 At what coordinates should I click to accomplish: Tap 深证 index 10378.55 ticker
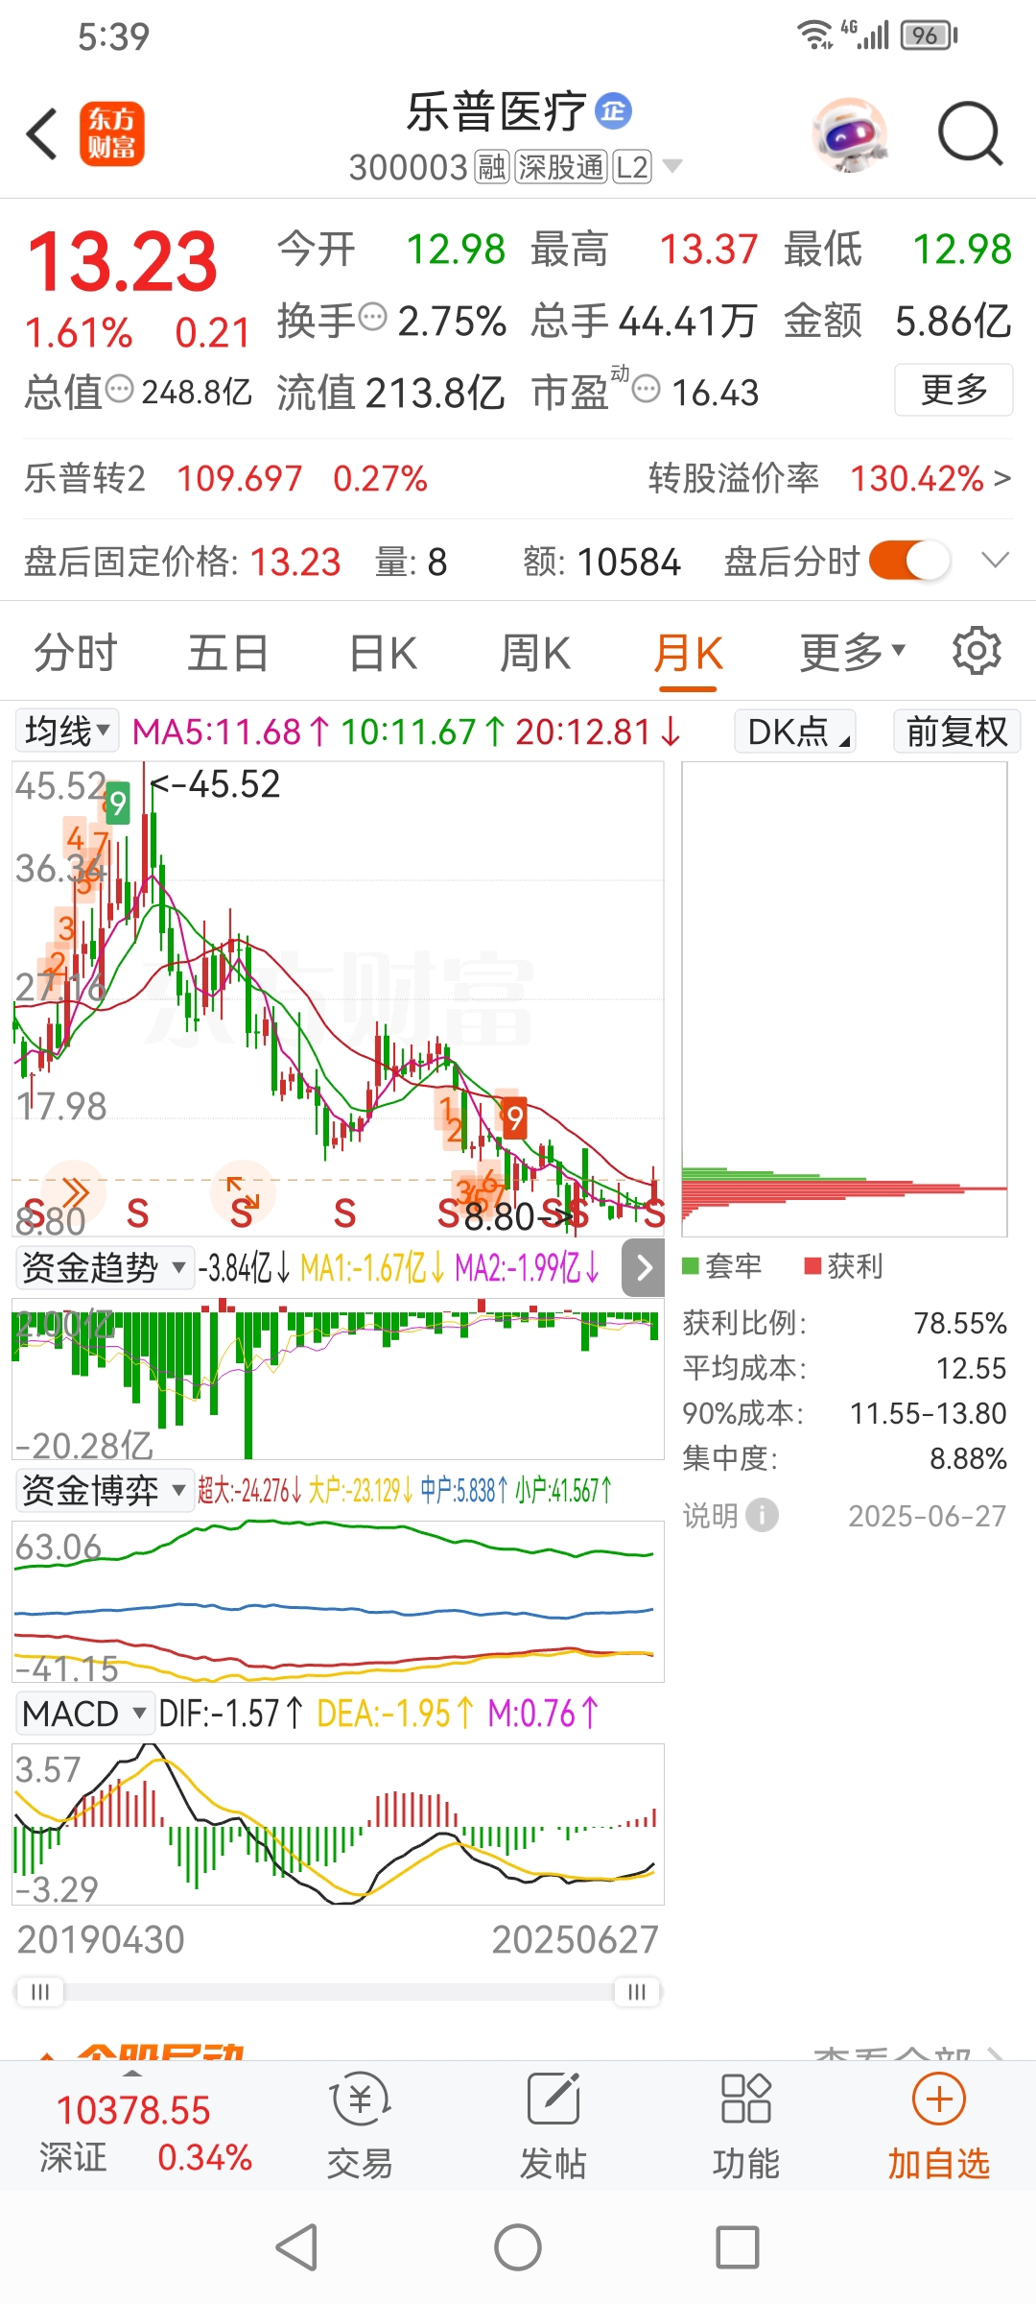click(144, 2133)
